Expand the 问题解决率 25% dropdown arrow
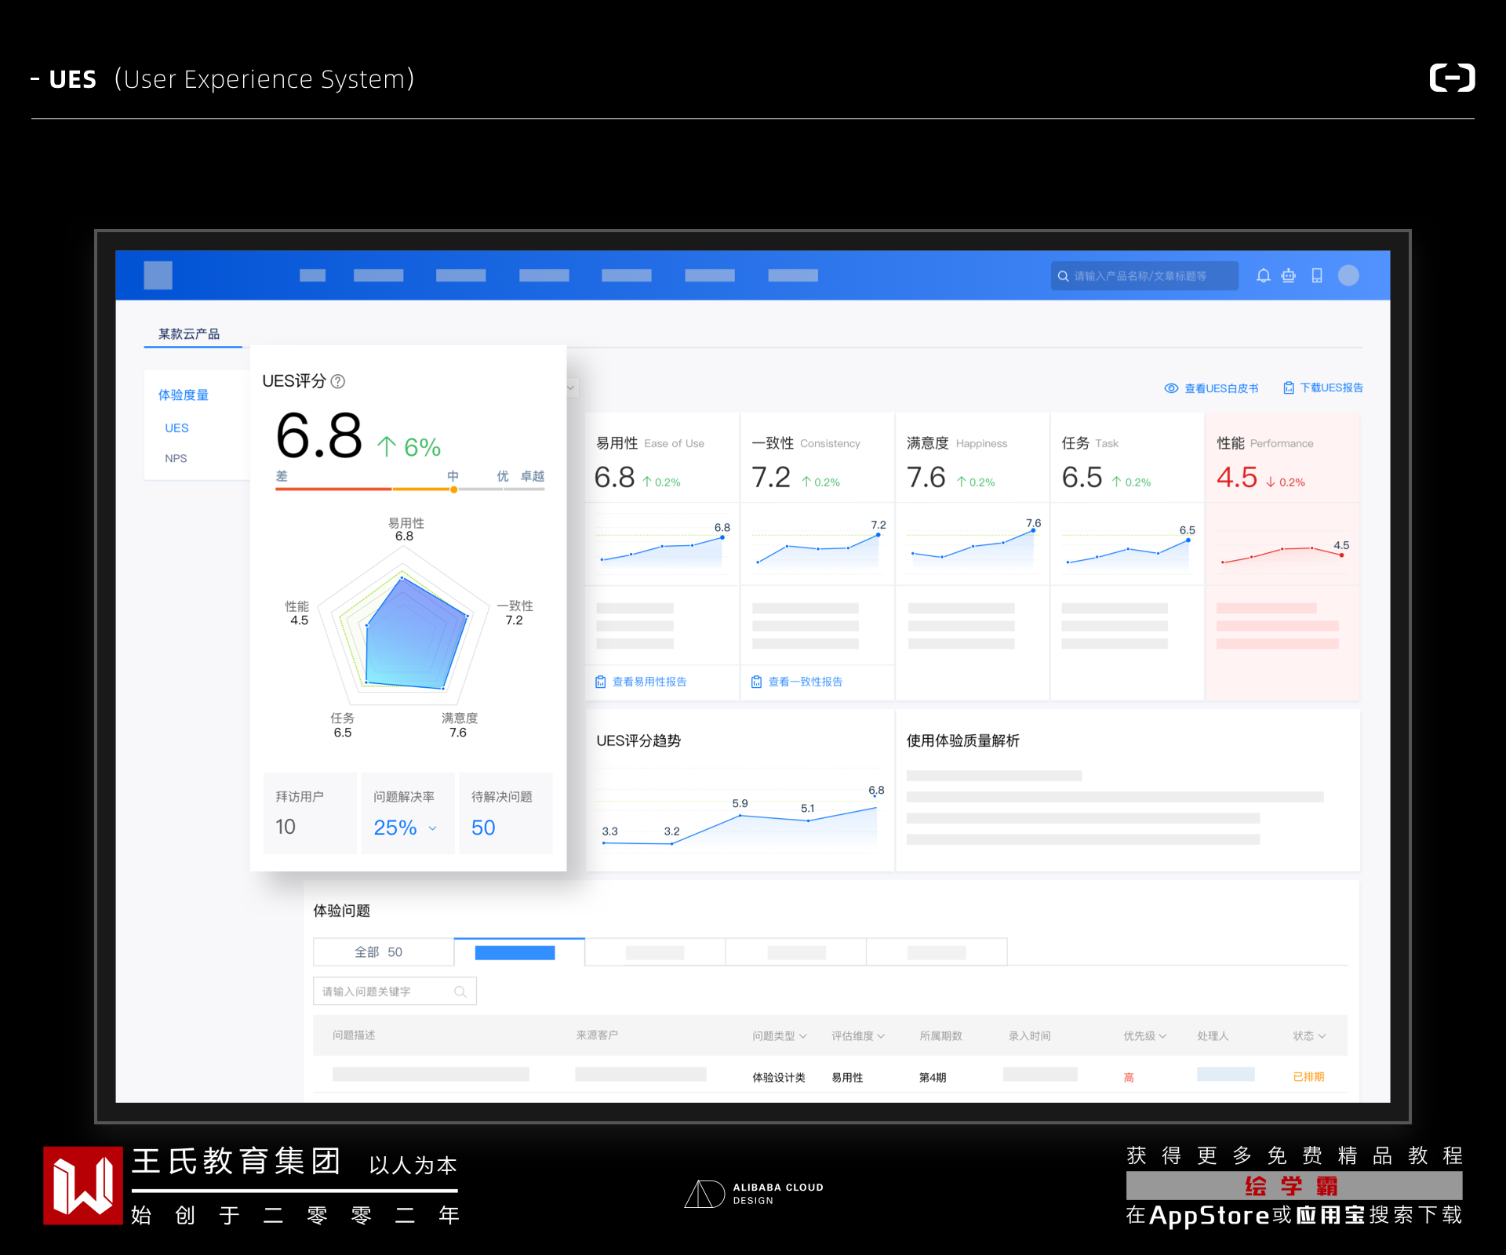The width and height of the screenshot is (1506, 1255). click(433, 828)
